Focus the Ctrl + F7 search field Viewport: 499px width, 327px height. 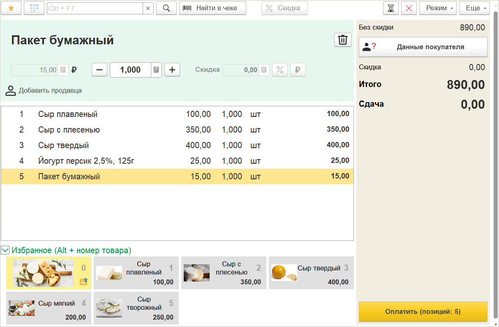(95, 8)
